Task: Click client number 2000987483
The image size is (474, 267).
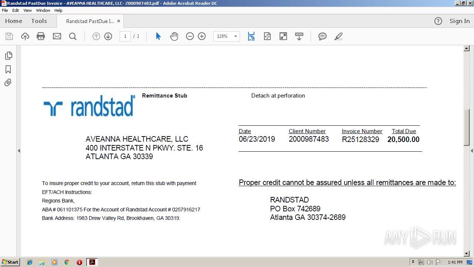Action: coord(308,139)
